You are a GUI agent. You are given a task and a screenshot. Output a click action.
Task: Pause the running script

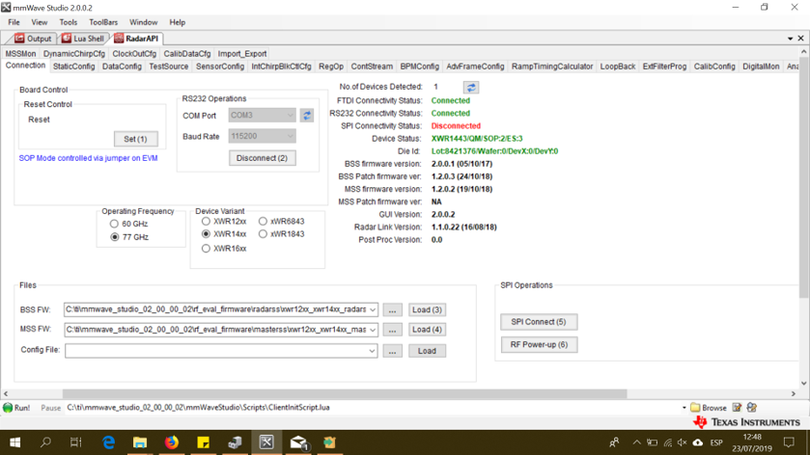pyautogui.click(x=50, y=408)
